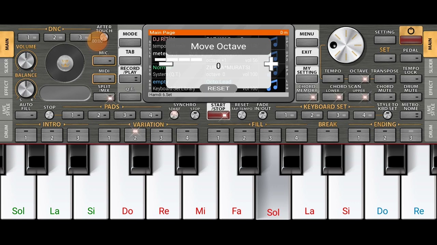Tap the Synchro Start round button
This screenshot has width=437, height=245.
point(174,115)
